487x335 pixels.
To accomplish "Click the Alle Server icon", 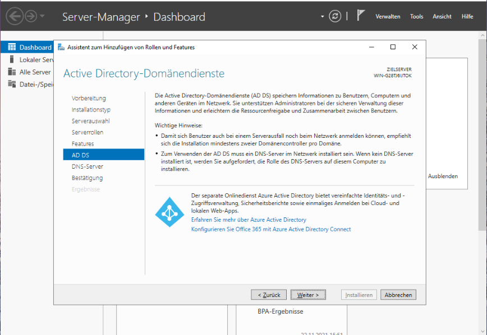I will click(x=12, y=72).
